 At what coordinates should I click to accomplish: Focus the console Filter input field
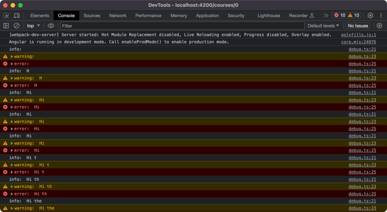point(182,26)
